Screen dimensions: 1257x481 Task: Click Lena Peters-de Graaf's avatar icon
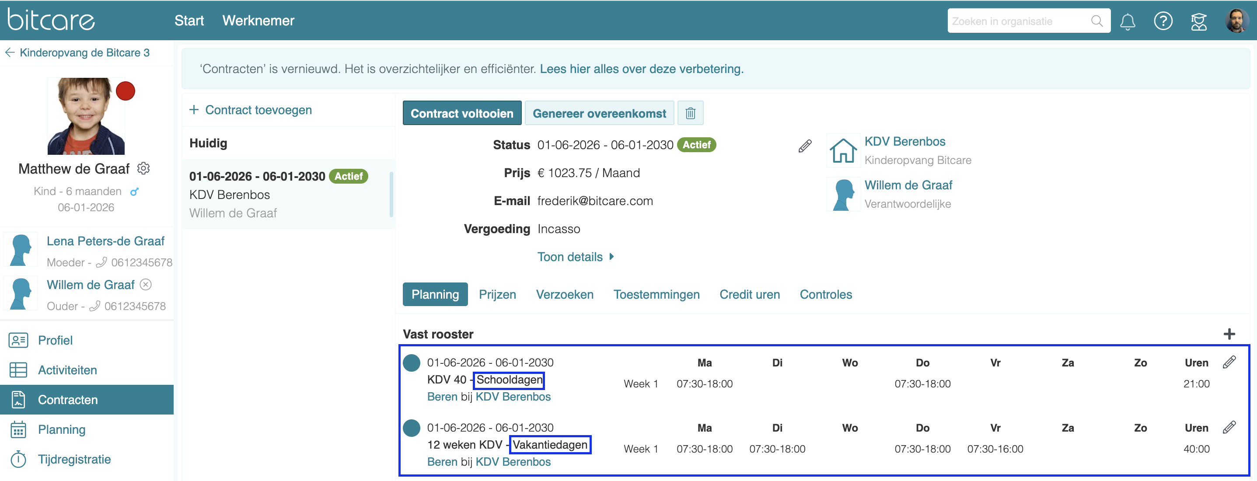[x=21, y=250]
